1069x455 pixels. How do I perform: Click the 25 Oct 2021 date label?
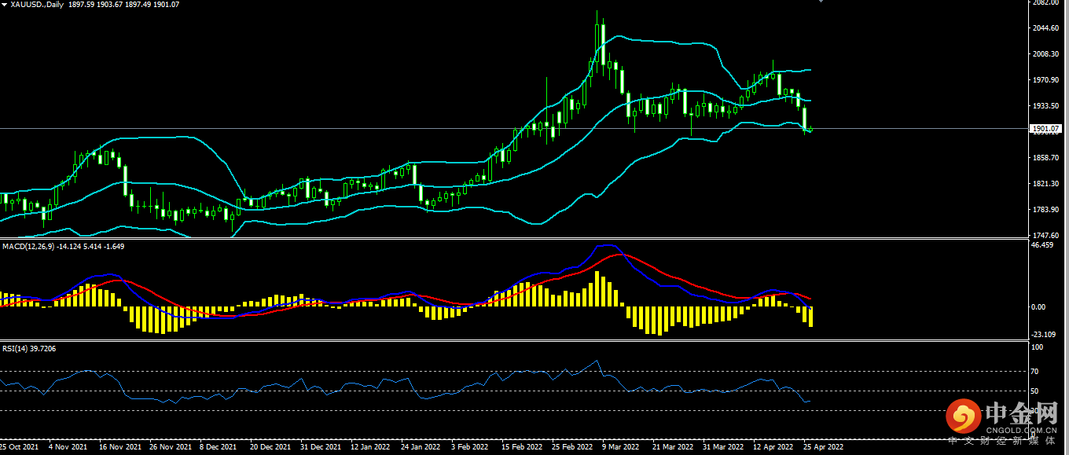coord(19,447)
